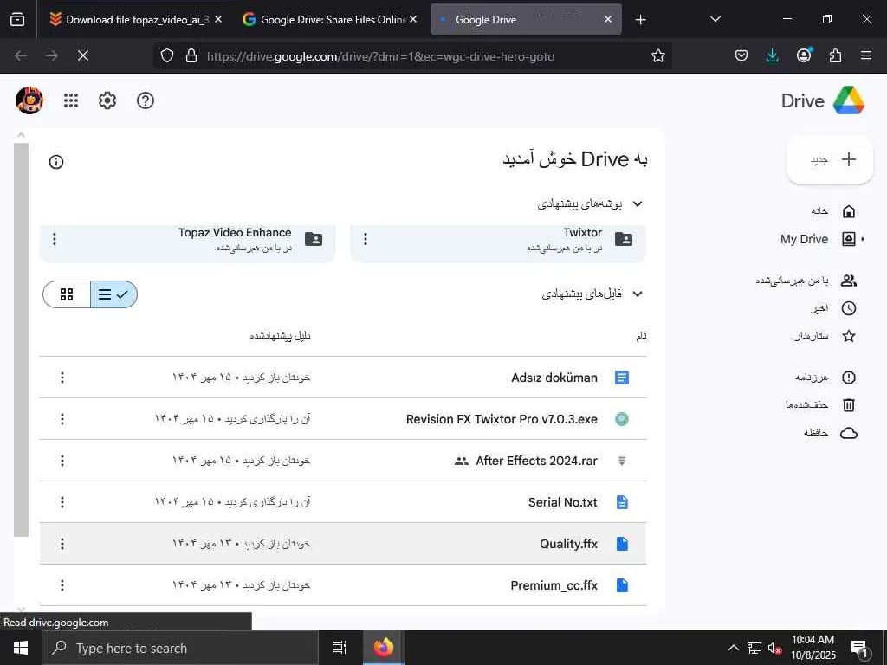
Task: Go back to previous page
Action: 21,55
